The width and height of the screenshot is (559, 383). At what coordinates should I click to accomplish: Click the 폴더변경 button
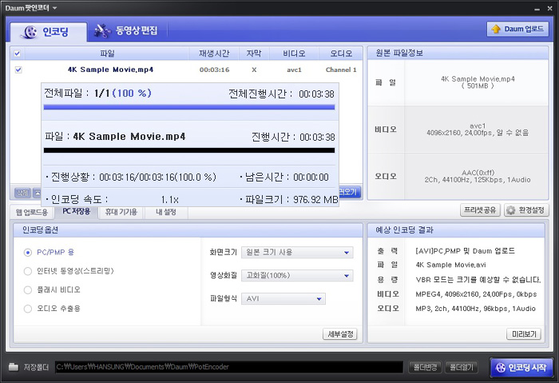point(426,367)
